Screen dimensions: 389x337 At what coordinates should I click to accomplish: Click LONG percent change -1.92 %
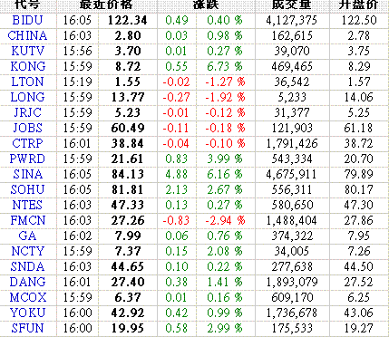(225, 97)
